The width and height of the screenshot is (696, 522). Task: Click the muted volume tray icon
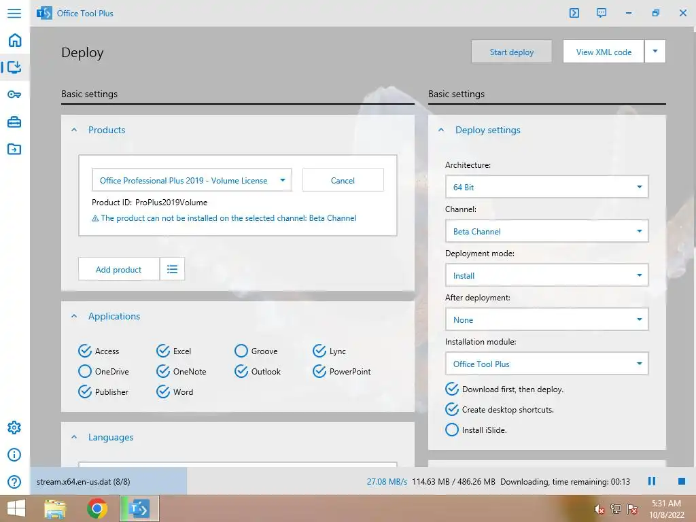(599, 509)
